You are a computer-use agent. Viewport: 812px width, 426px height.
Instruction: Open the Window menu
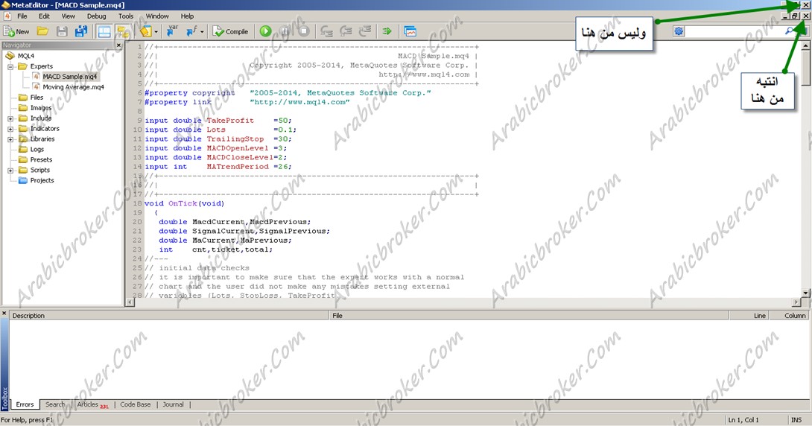pyautogui.click(x=157, y=16)
